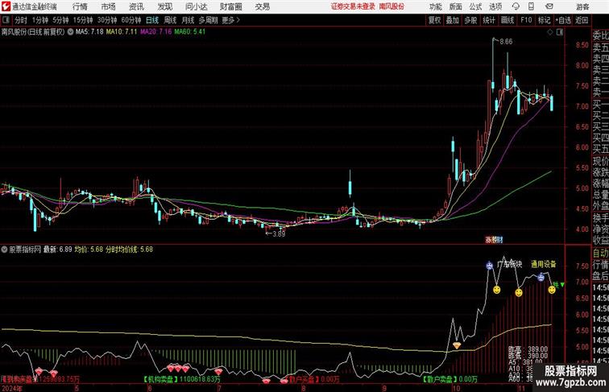Select the 月线 monthly period
This screenshot has width=609, height=392.
188,20
